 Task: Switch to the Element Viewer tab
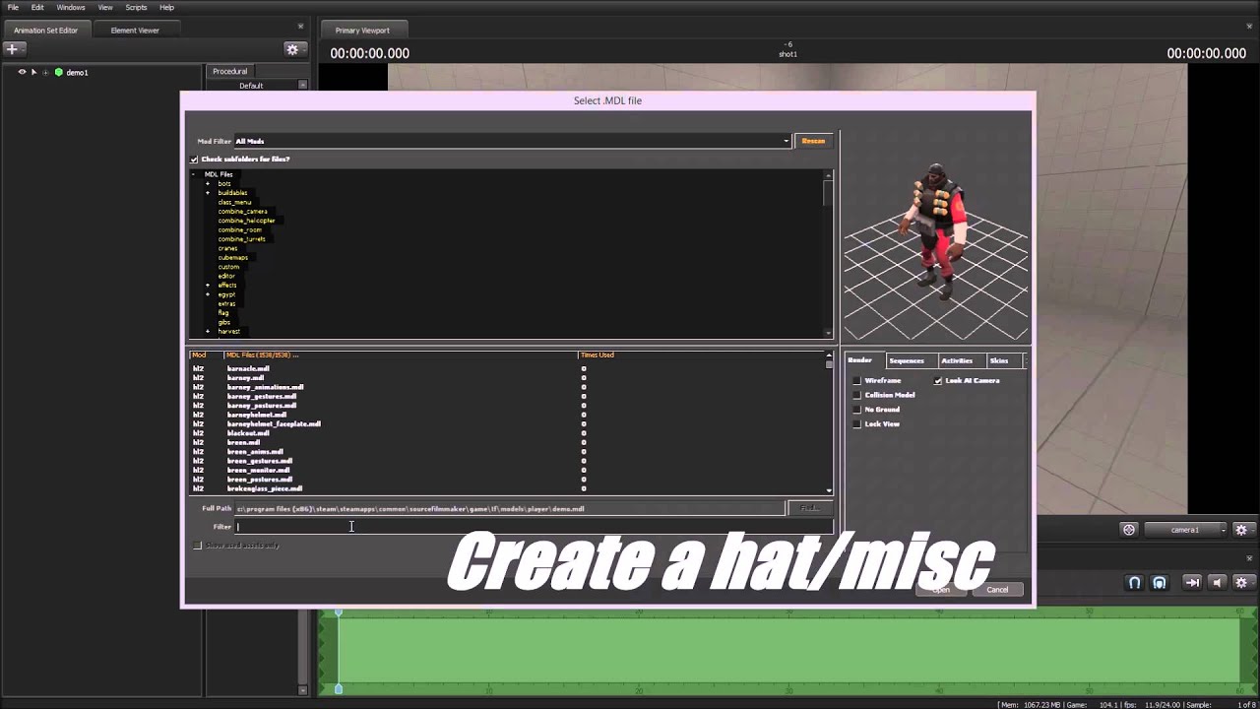coord(135,31)
